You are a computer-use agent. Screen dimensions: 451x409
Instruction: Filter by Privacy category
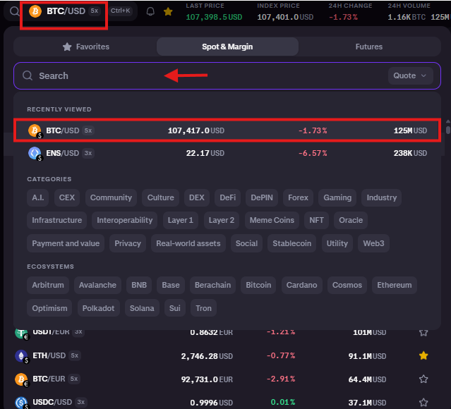coord(128,243)
